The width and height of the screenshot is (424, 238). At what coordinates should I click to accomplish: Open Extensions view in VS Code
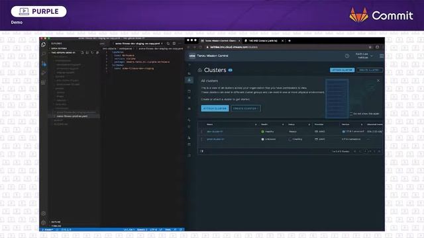tap(43, 82)
